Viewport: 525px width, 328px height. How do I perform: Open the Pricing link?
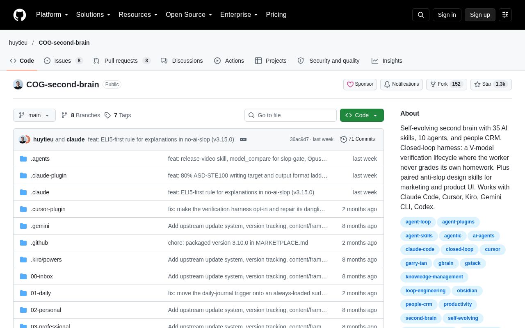(x=276, y=15)
